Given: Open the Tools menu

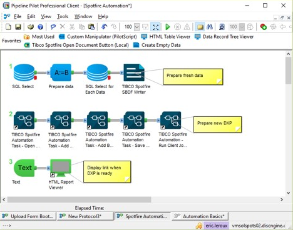Looking at the screenshot, I should coord(63,16).
